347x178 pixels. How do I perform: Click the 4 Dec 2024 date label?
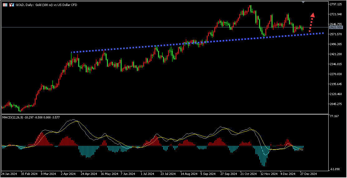tap(288, 173)
